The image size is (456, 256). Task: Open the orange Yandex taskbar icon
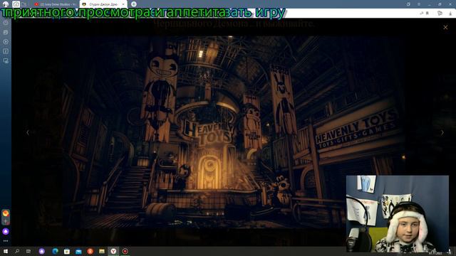pos(90,251)
